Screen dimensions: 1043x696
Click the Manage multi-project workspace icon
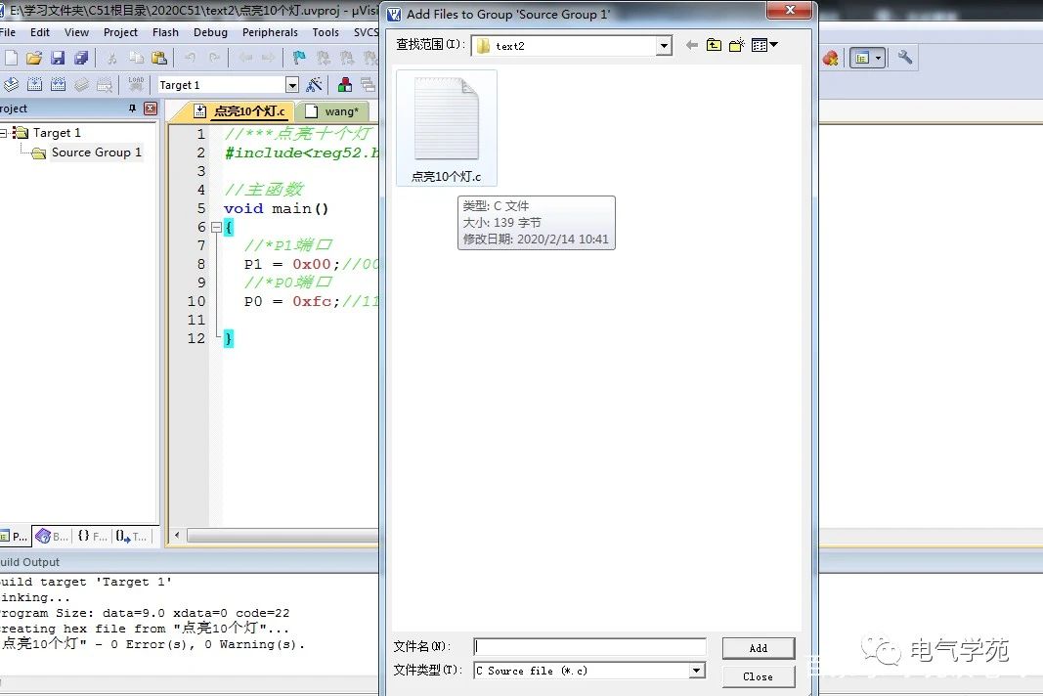[368, 84]
